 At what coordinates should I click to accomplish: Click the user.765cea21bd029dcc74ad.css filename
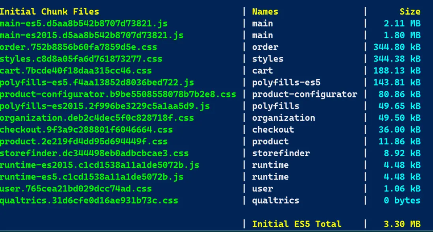[x=76, y=189]
